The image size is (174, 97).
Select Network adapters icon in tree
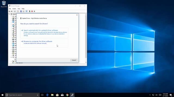click(13, 46)
